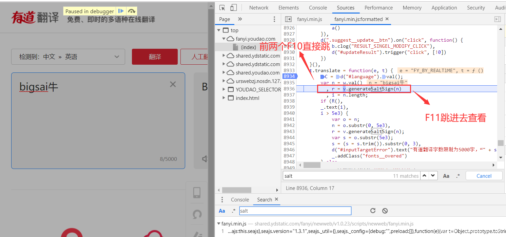Step over next function call icon
Image resolution: width=506 pixels, height=237 pixels.
(132, 11)
